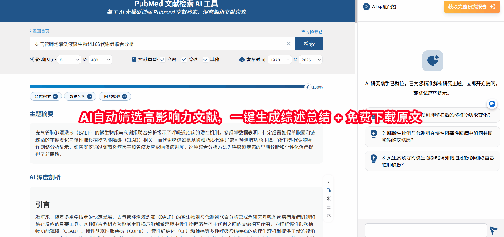
Task: Click the 检索 search button
Action: coord(309,44)
